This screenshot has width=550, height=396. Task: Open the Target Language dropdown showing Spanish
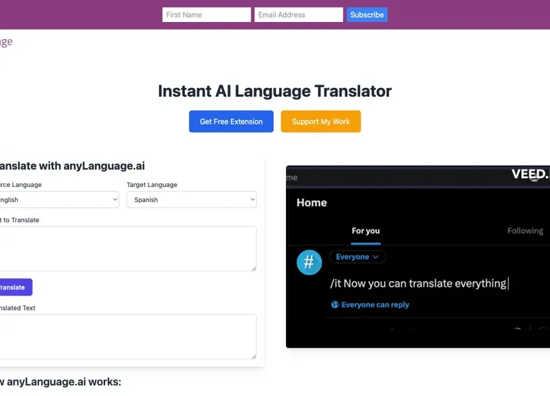pos(192,199)
